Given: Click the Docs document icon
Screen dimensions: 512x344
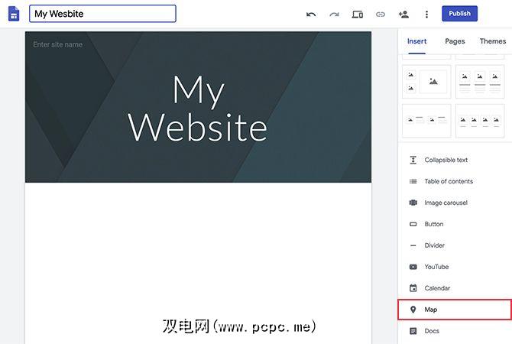Looking at the screenshot, I should click(x=413, y=331).
